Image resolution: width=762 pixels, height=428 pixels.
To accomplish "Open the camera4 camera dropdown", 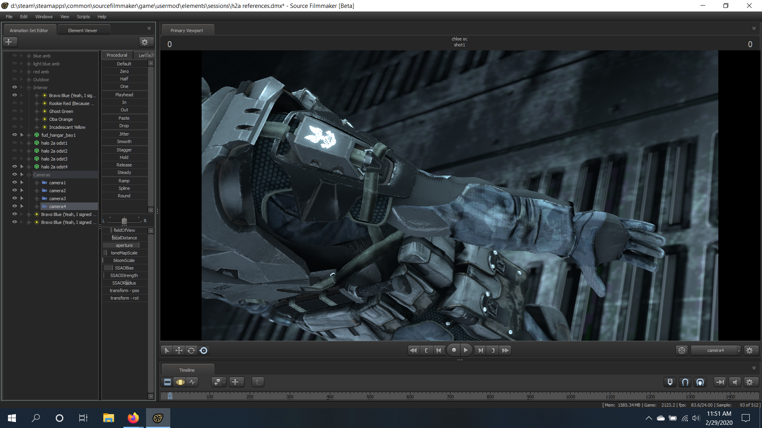I will tap(716, 350).
